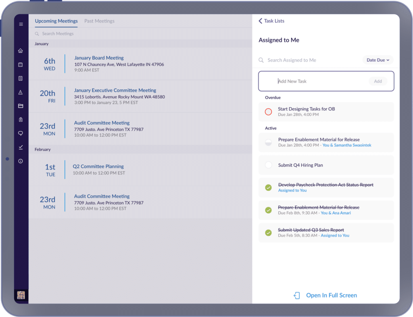
Task: Check off Submit Q4 Hiring Plan
Action: tap(268, 165)
